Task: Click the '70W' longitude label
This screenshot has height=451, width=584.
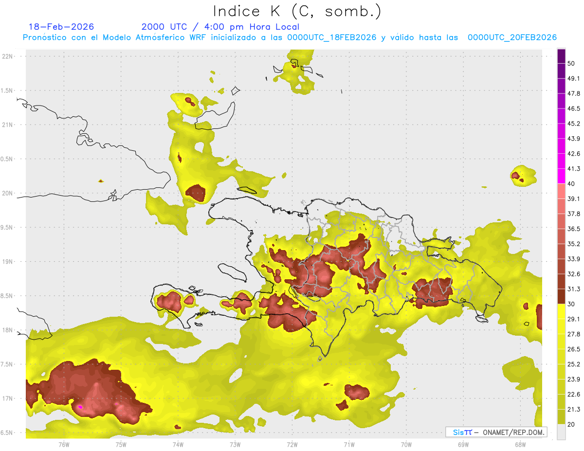Action: [406, 444]
